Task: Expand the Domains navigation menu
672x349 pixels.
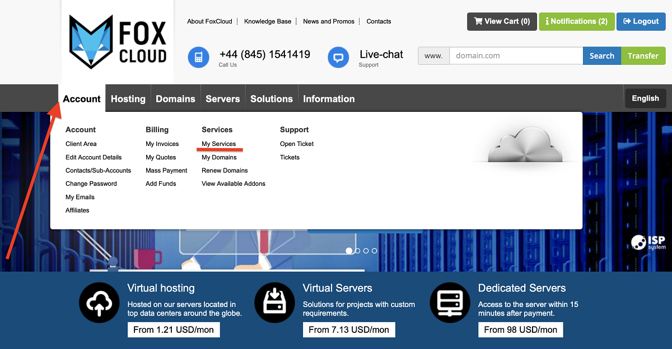Action: (175, 99)
